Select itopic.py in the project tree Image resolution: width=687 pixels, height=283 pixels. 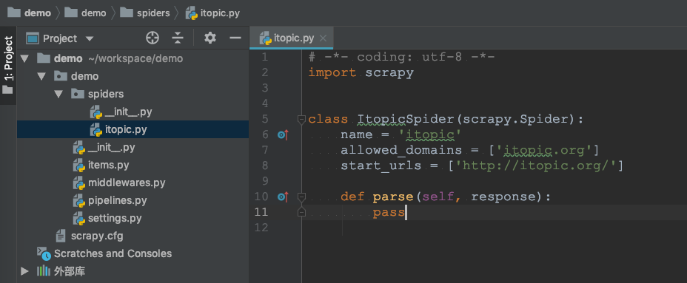pos(133,129)
